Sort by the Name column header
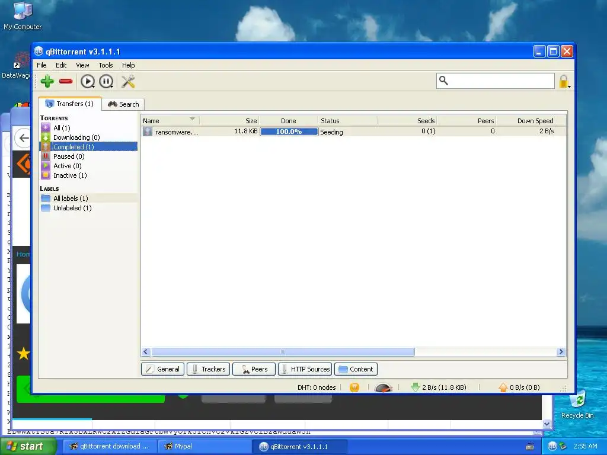Image resolution: width=607 pixels, height=455 pixels. point(170,121)
